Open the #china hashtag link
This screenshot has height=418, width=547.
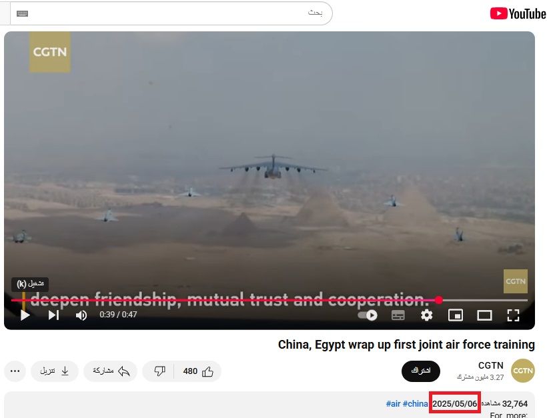point(415,404)
